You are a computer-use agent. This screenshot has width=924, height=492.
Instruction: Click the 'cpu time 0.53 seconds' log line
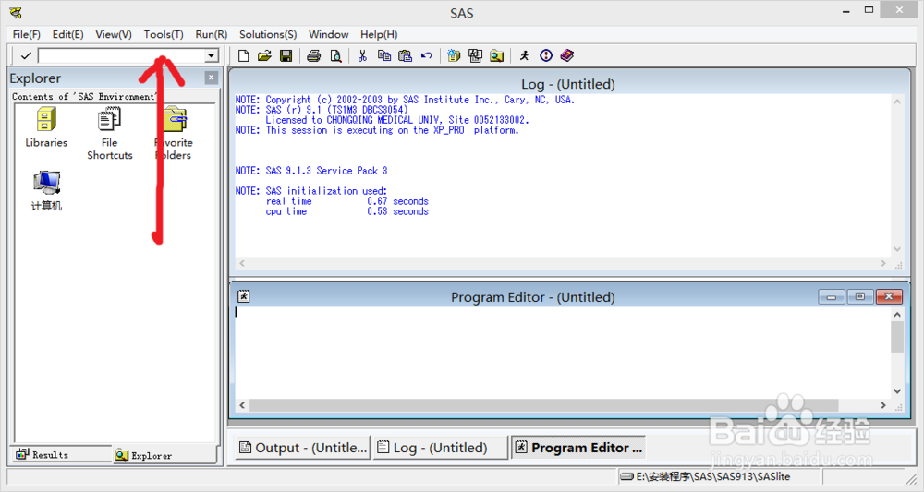pyautogui.click(x=347, y=211)
